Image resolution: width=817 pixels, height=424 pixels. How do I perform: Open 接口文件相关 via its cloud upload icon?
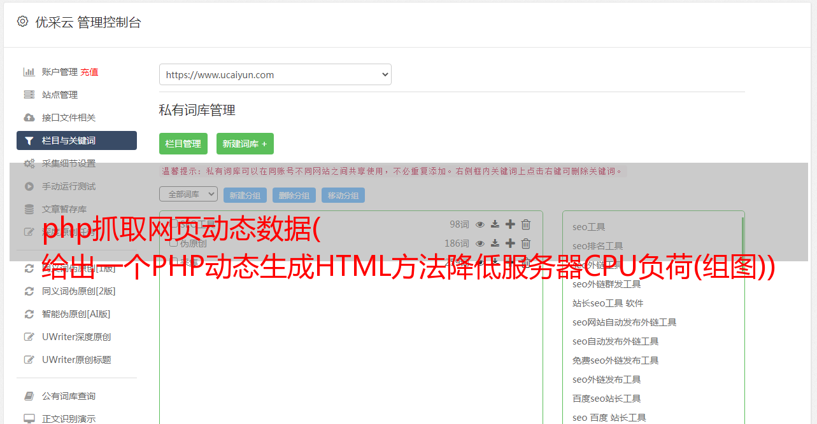tap(29, 118)
